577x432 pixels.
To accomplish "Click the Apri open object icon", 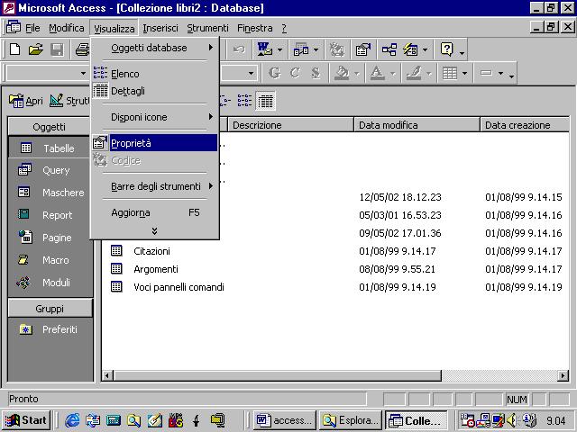I will (x=26, y=101).
